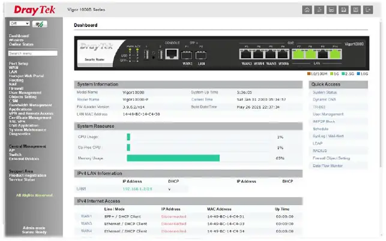Expand the LAN sidebar menu
This screenshot has width=386, height=241.
[x=13, y=72]
